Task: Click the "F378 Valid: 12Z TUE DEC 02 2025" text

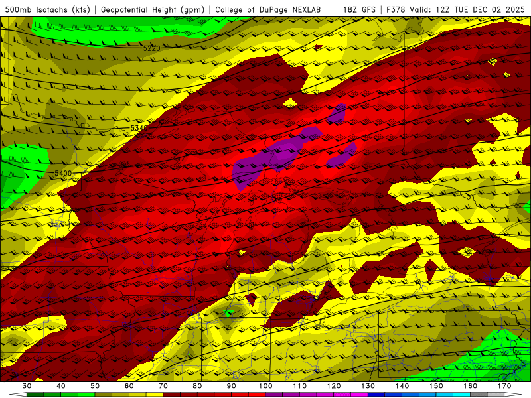Action: (455, 9)
